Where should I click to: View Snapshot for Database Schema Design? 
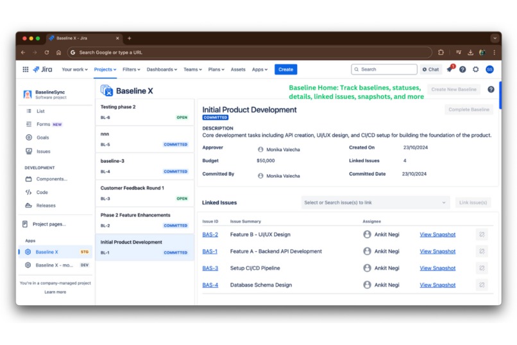tap(437, 285)
